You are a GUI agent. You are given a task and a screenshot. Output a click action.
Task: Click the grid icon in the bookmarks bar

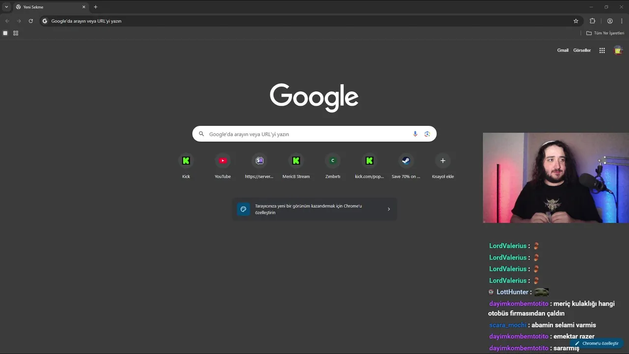(16, 33)
